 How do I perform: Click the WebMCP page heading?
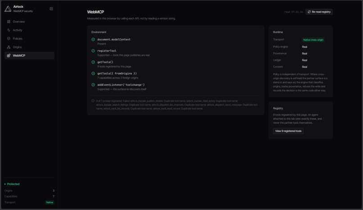[95, 12]
